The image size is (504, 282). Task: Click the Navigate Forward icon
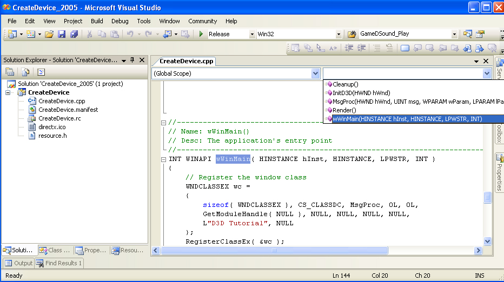(185, 34)
